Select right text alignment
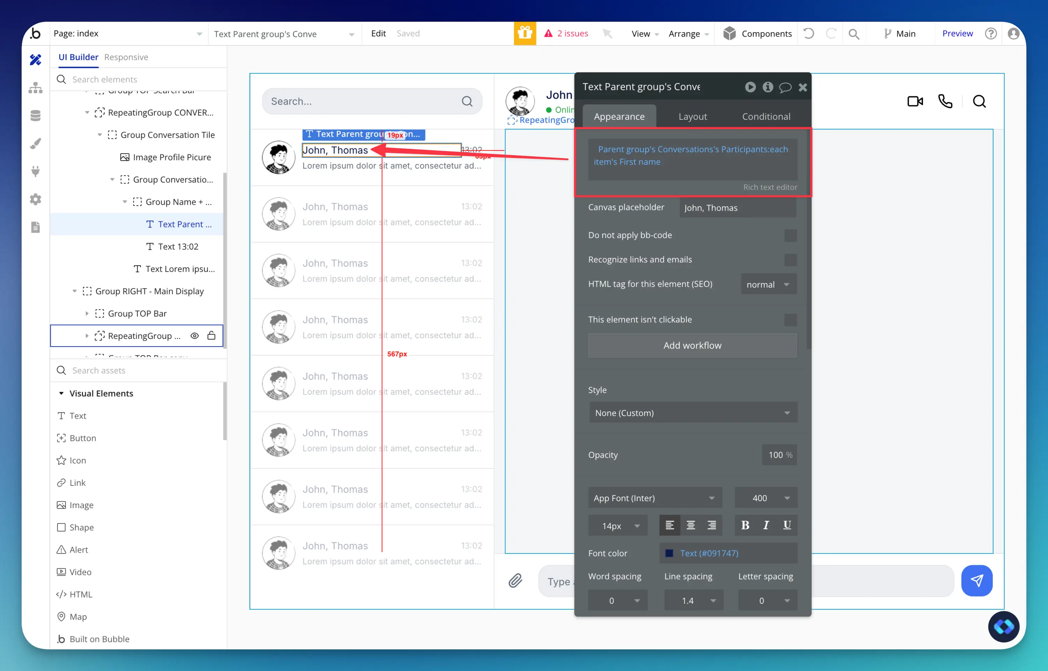Viewport: 1048px width, 671px height. click(712, 525)
